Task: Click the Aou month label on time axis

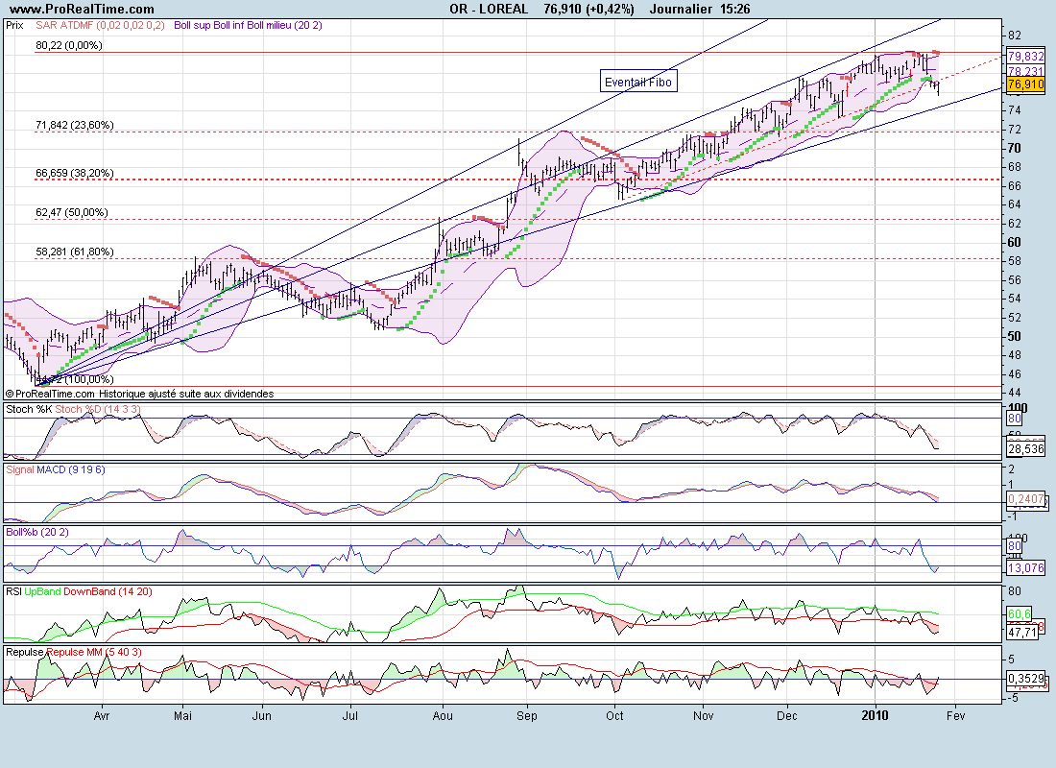Action: click(x=443, y=715)
